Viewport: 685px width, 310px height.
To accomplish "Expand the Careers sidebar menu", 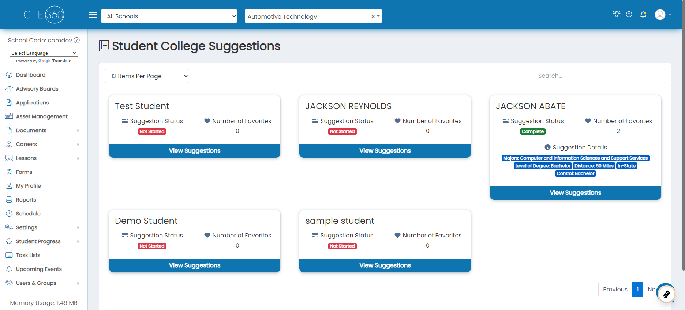I will [43, 144].
